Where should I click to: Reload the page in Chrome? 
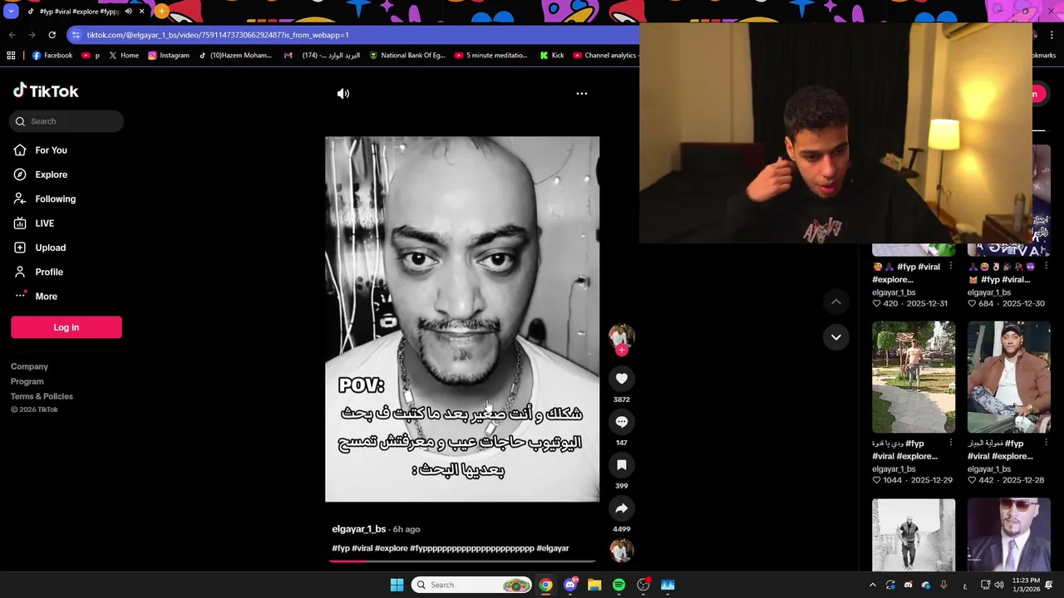[52, 35]
